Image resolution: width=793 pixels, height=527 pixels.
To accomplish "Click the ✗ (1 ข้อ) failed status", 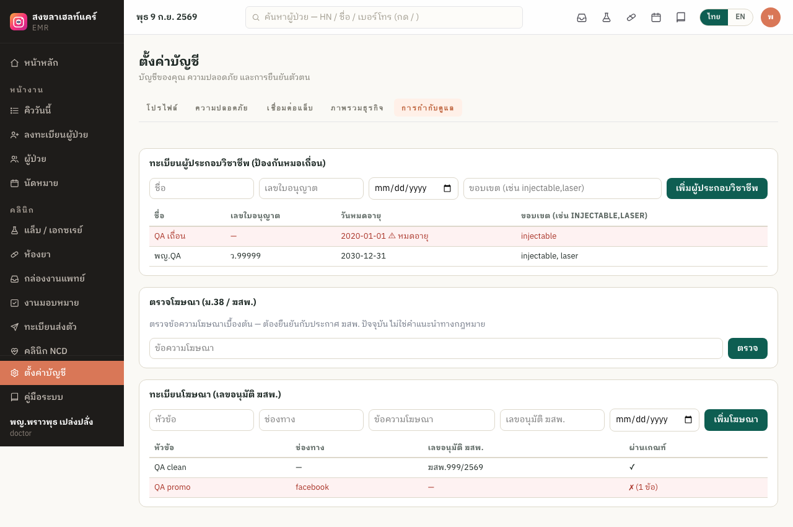I will (x=643, y=487).
